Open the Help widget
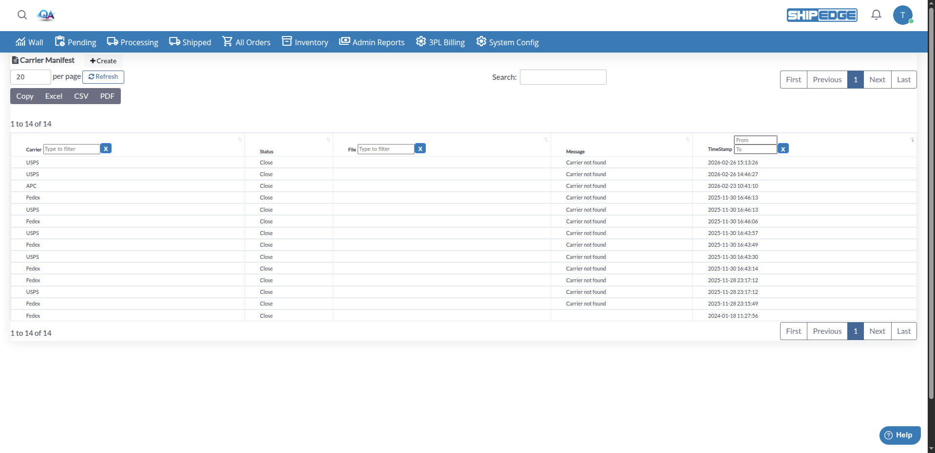 point(899,435)
